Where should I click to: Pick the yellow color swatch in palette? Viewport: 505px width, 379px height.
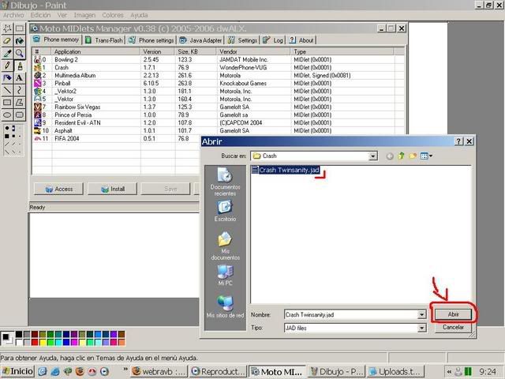click(43, 342)
